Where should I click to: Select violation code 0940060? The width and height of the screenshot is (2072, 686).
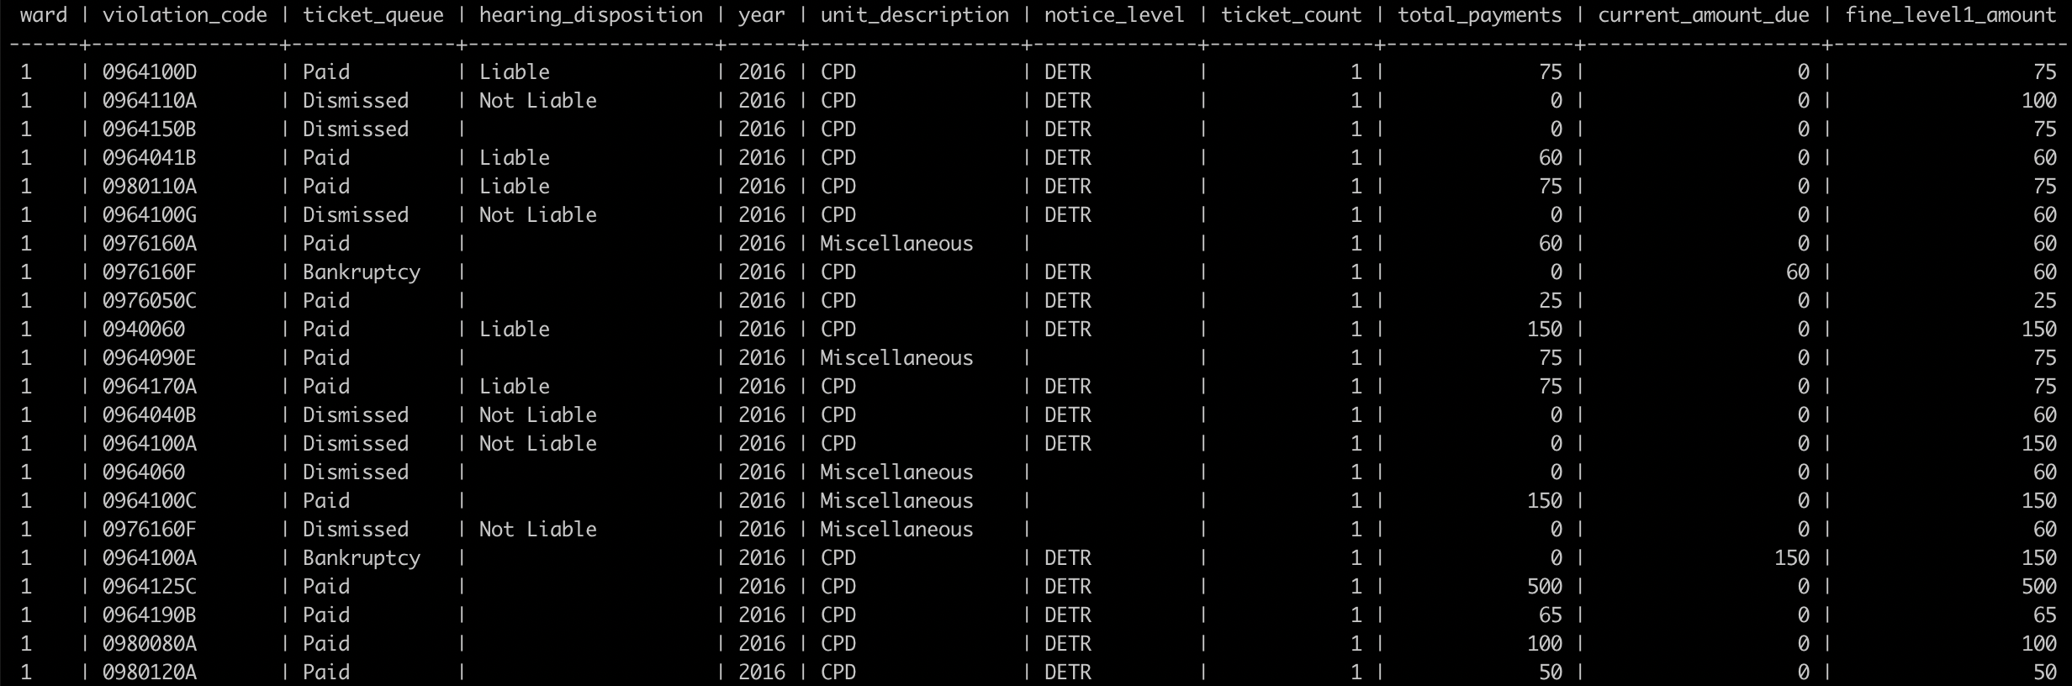(x=144, y=330)
